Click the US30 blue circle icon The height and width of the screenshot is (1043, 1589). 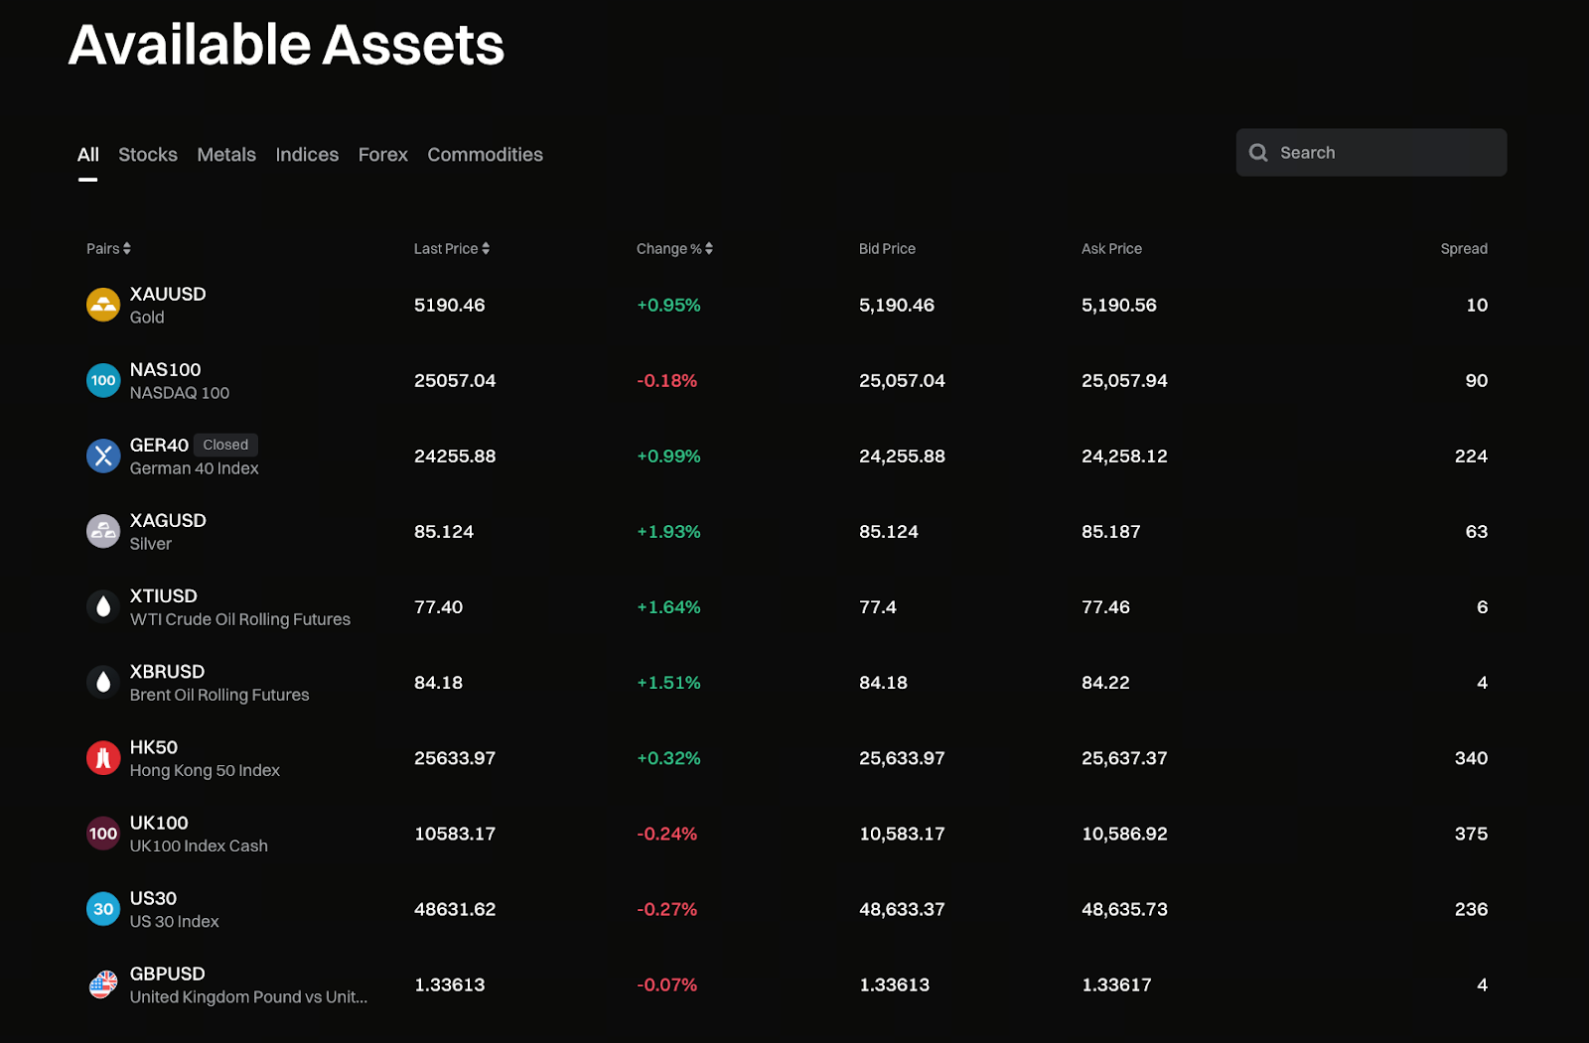coord(102,908)
